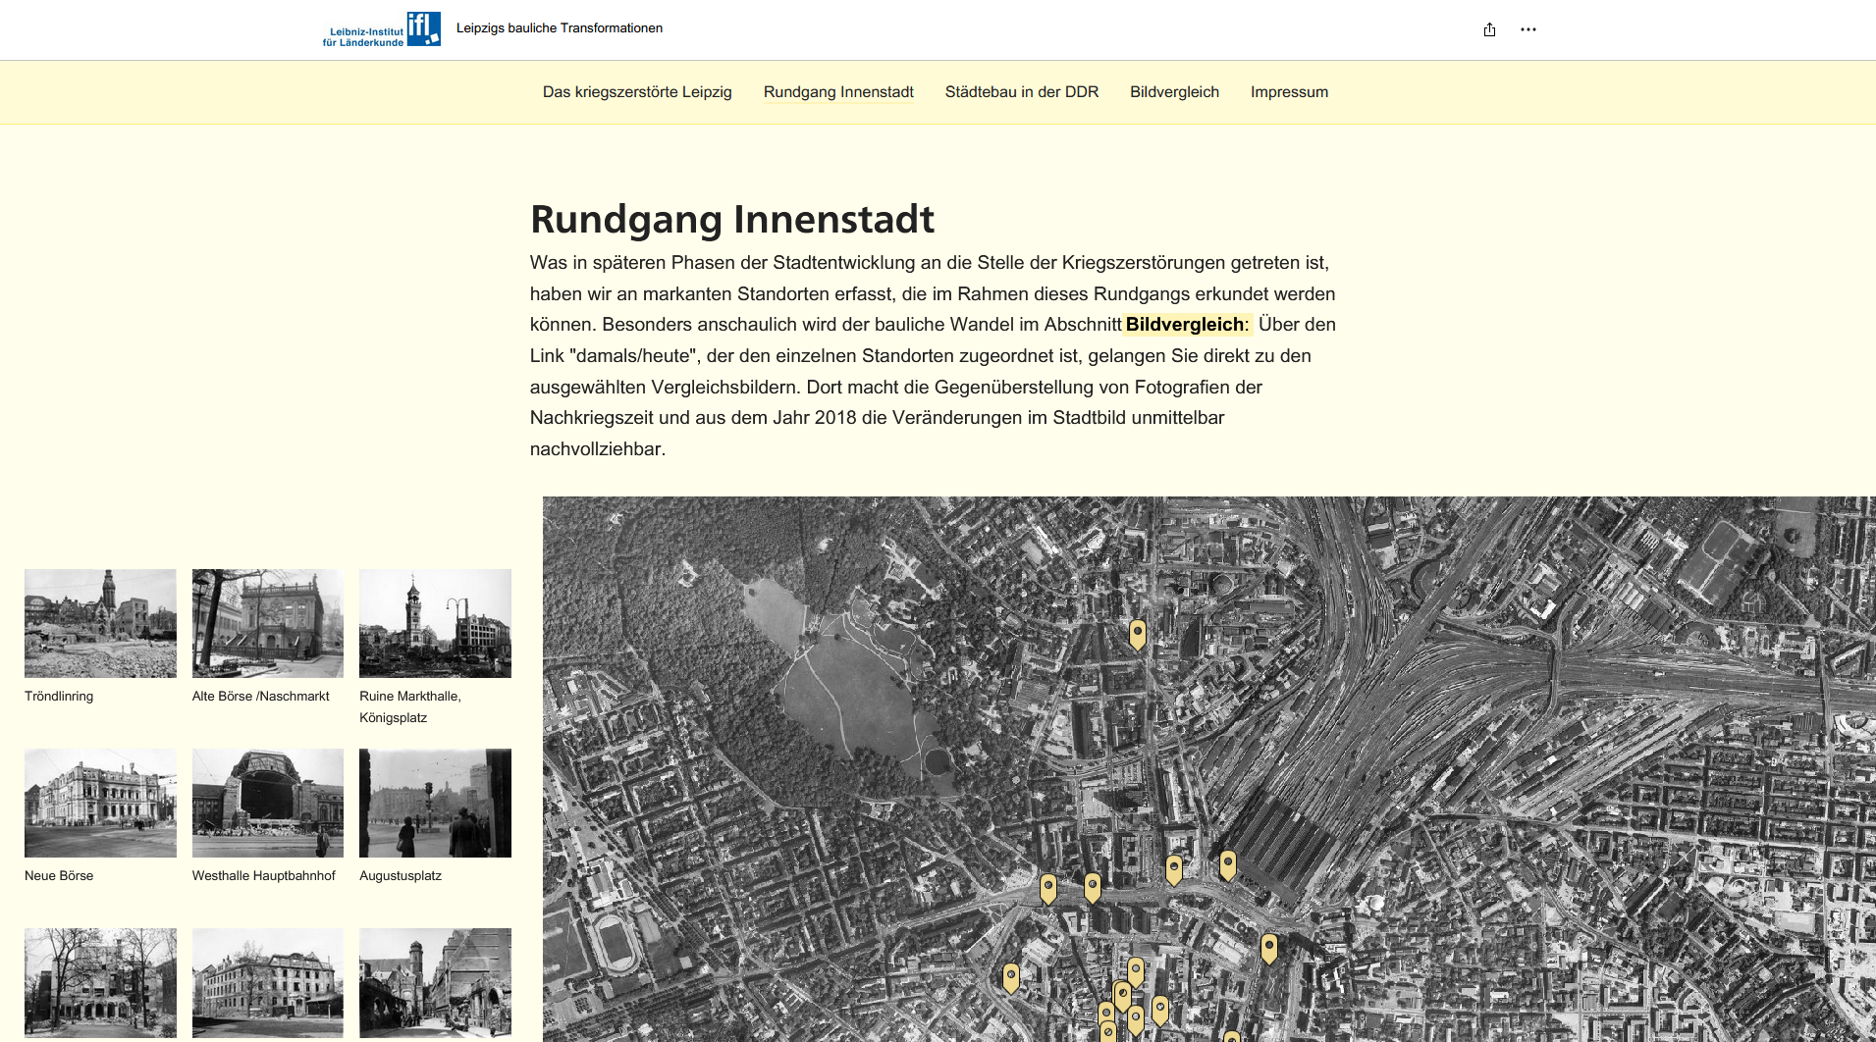Switch to the 'Städtebau in der DDR' tab
Screen dimensions: 1876x1042
point(1021,92)
